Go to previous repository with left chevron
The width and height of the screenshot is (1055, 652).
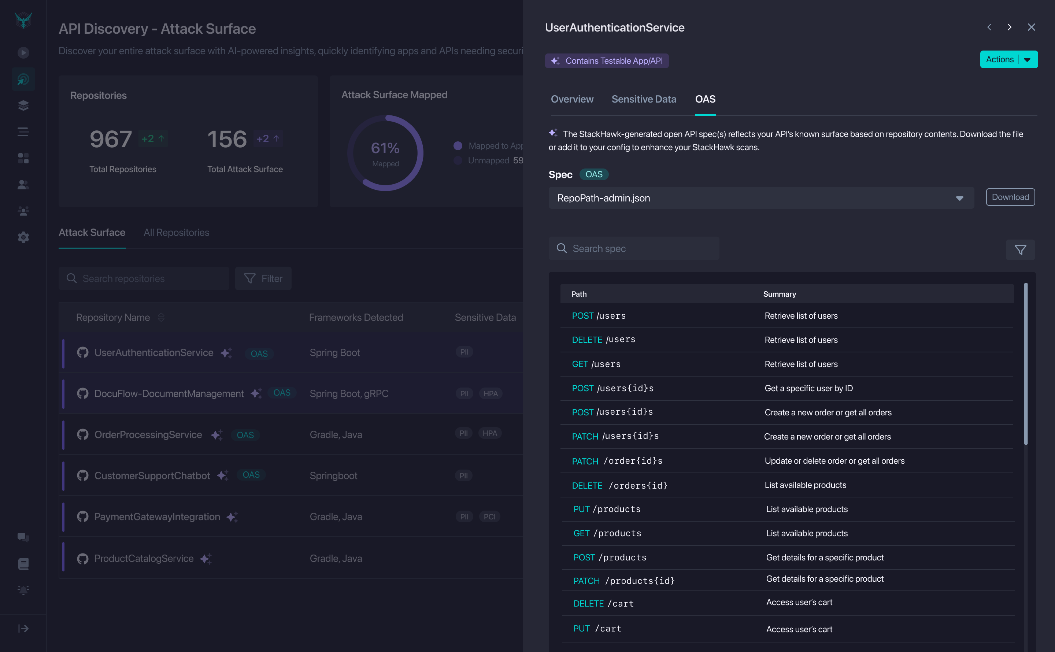(989, 27)
